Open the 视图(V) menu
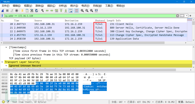 pos(28,6)
